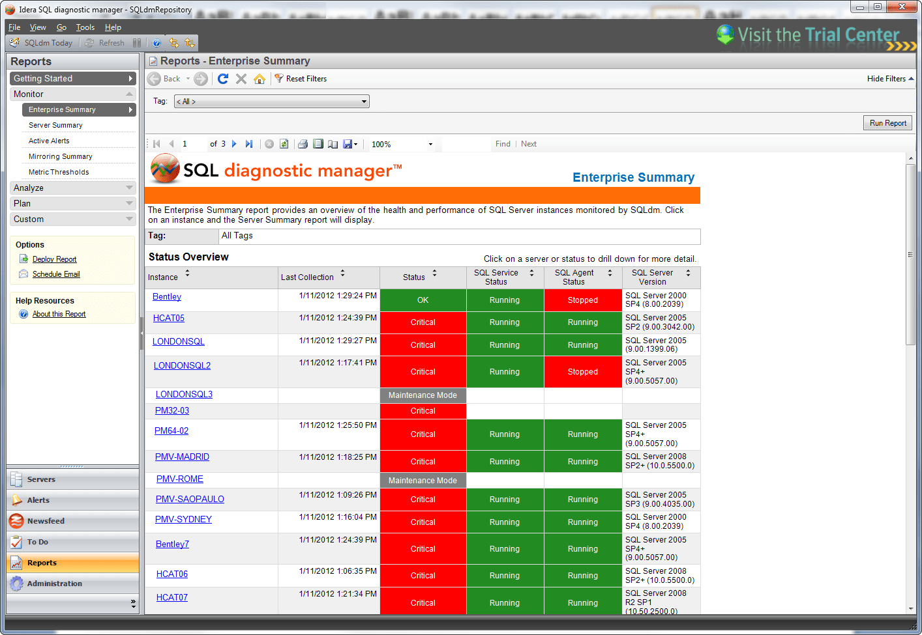Click the Export/Save report icon

[348, 143]
